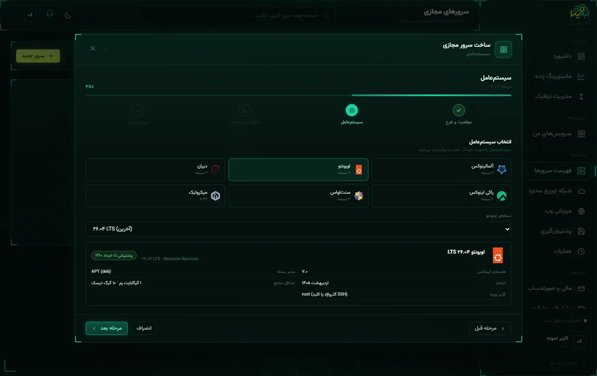The width and height of the screenshot is (597, 376).
Task: Select the Ubuntu (اوبونتو) OS card
Action: 298,170
